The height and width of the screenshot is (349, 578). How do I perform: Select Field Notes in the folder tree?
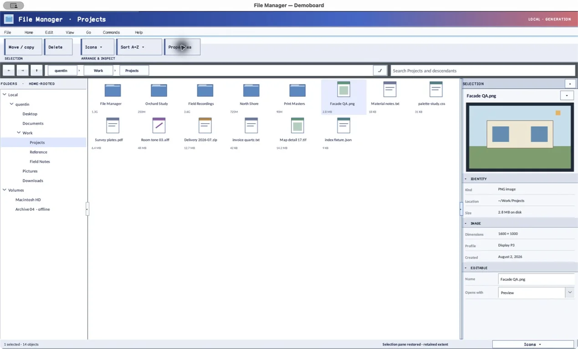point(40,161)
